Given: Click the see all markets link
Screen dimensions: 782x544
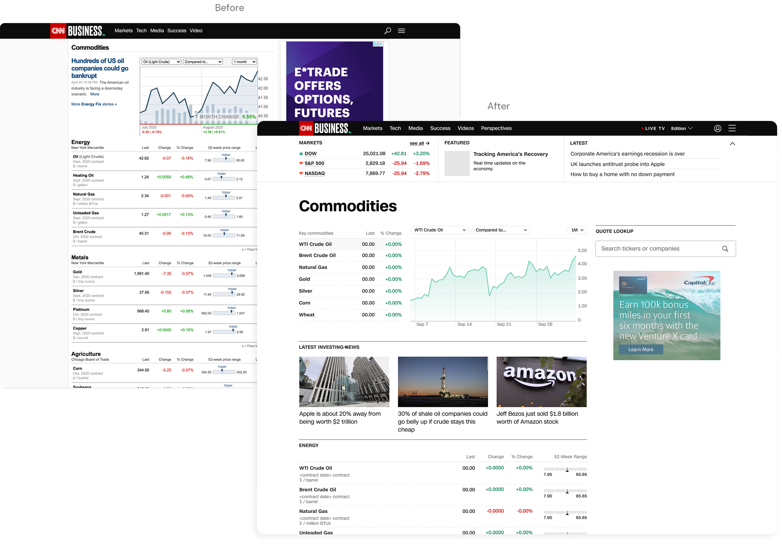Looking at the screenshot, I should coord(419,143).
